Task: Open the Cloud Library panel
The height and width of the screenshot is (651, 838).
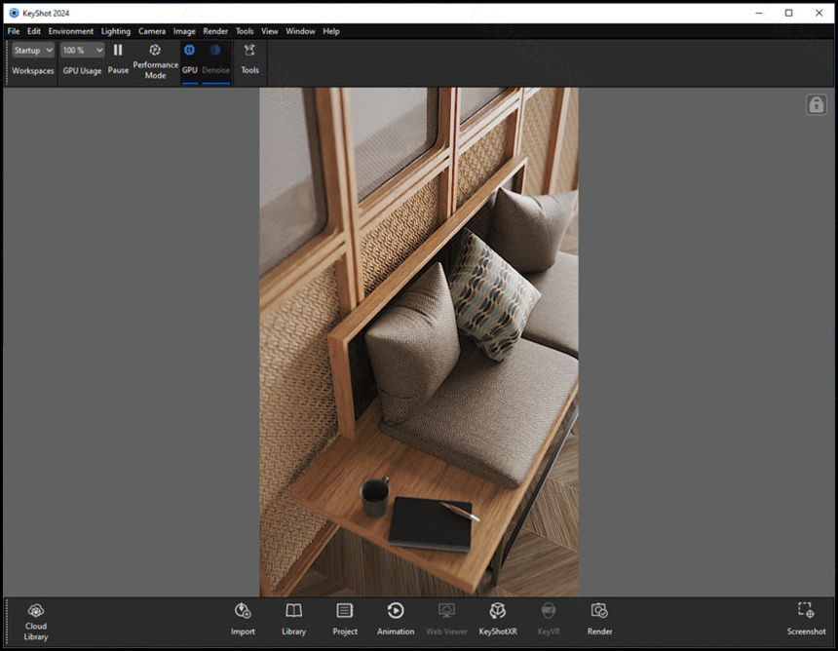Action: (x=36, y=622)
